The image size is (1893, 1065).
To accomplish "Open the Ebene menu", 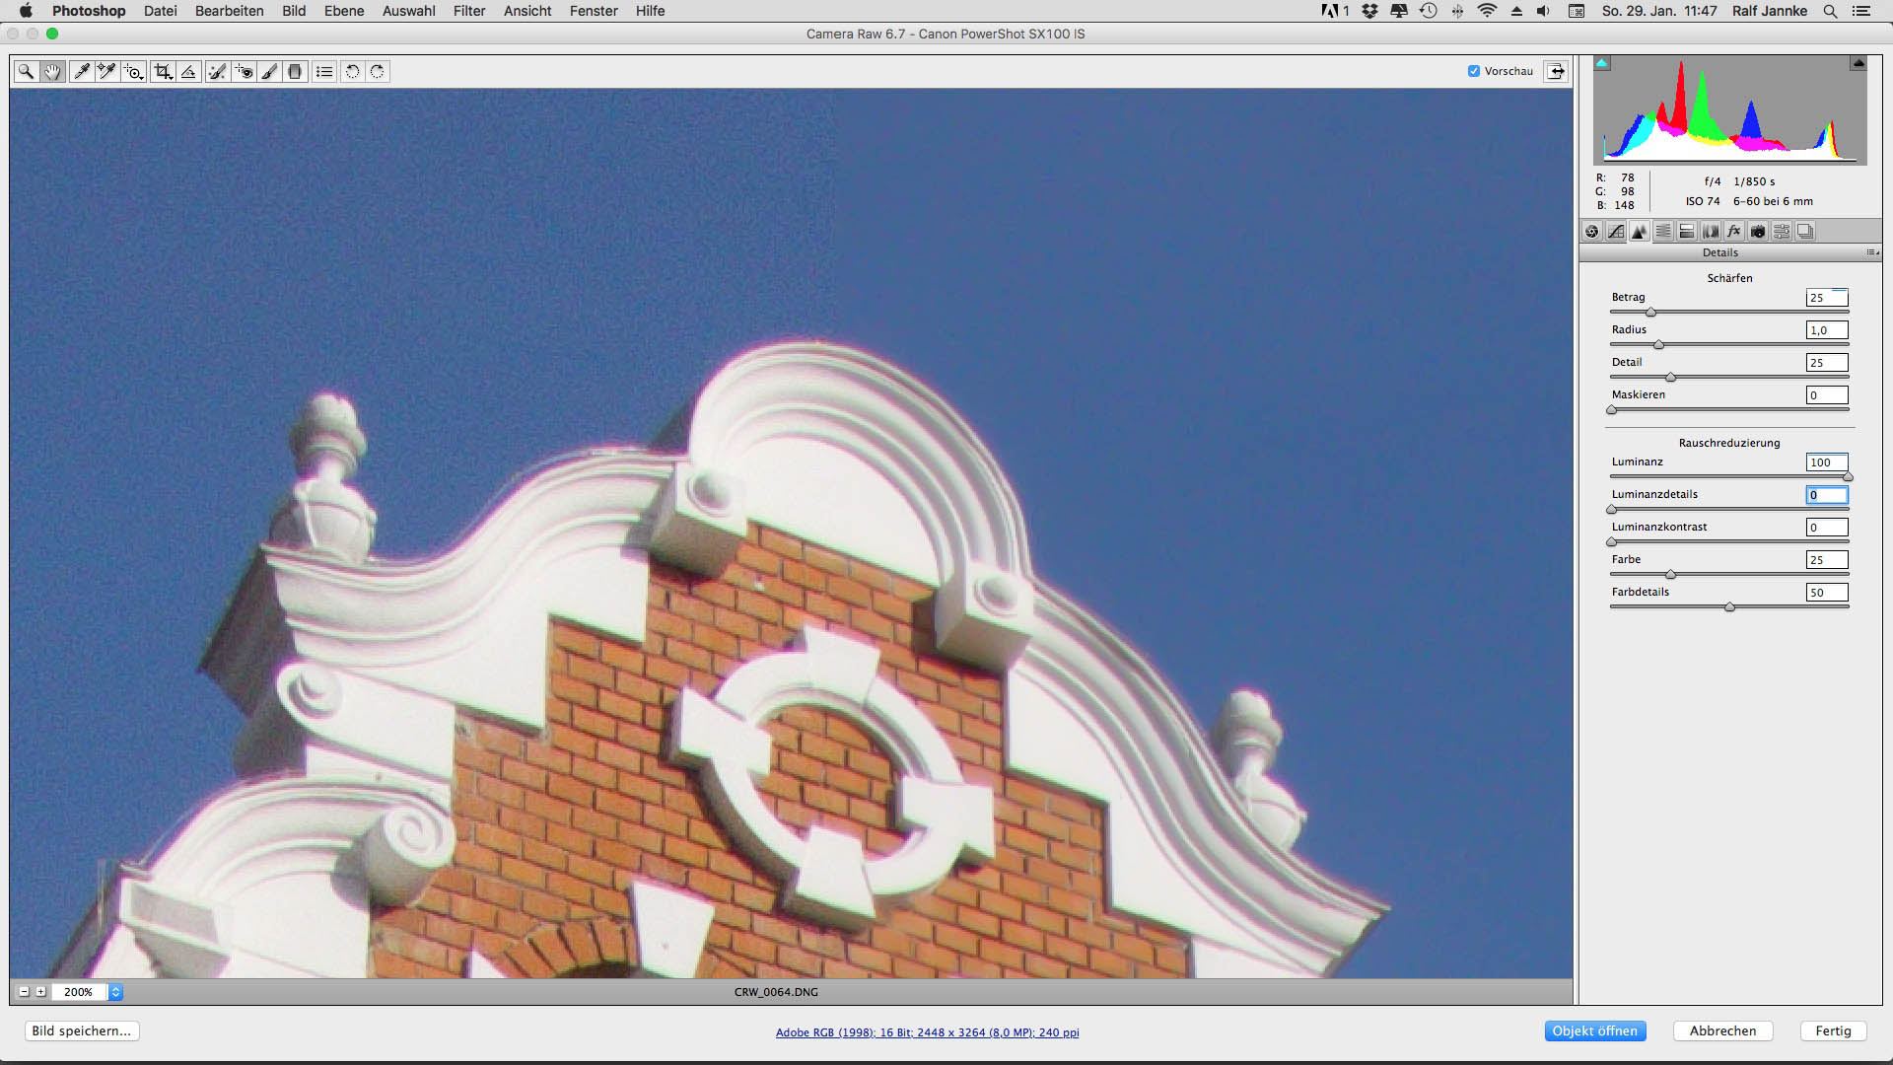I will pos(344,11).
